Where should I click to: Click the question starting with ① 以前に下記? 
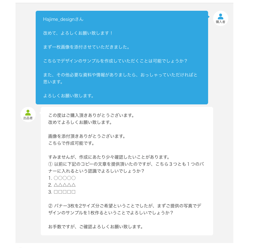[x=126, y=168]
